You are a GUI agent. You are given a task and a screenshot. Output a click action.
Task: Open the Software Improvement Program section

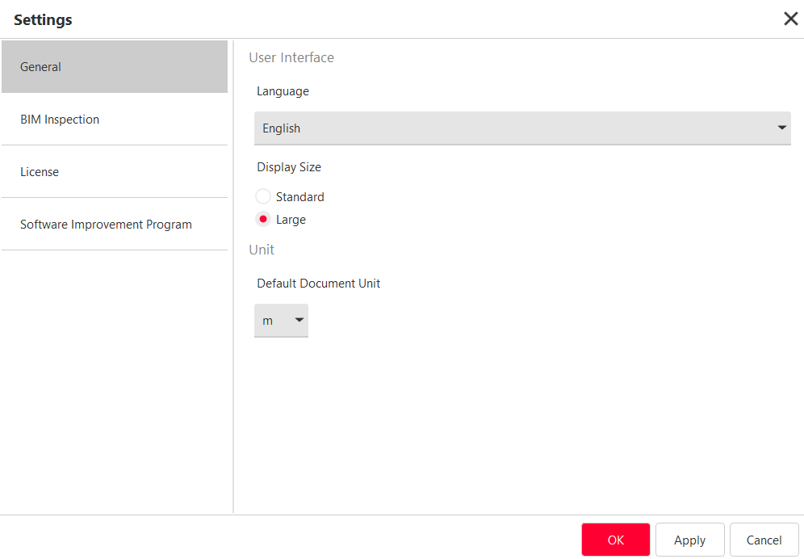(x=115, y=225)
